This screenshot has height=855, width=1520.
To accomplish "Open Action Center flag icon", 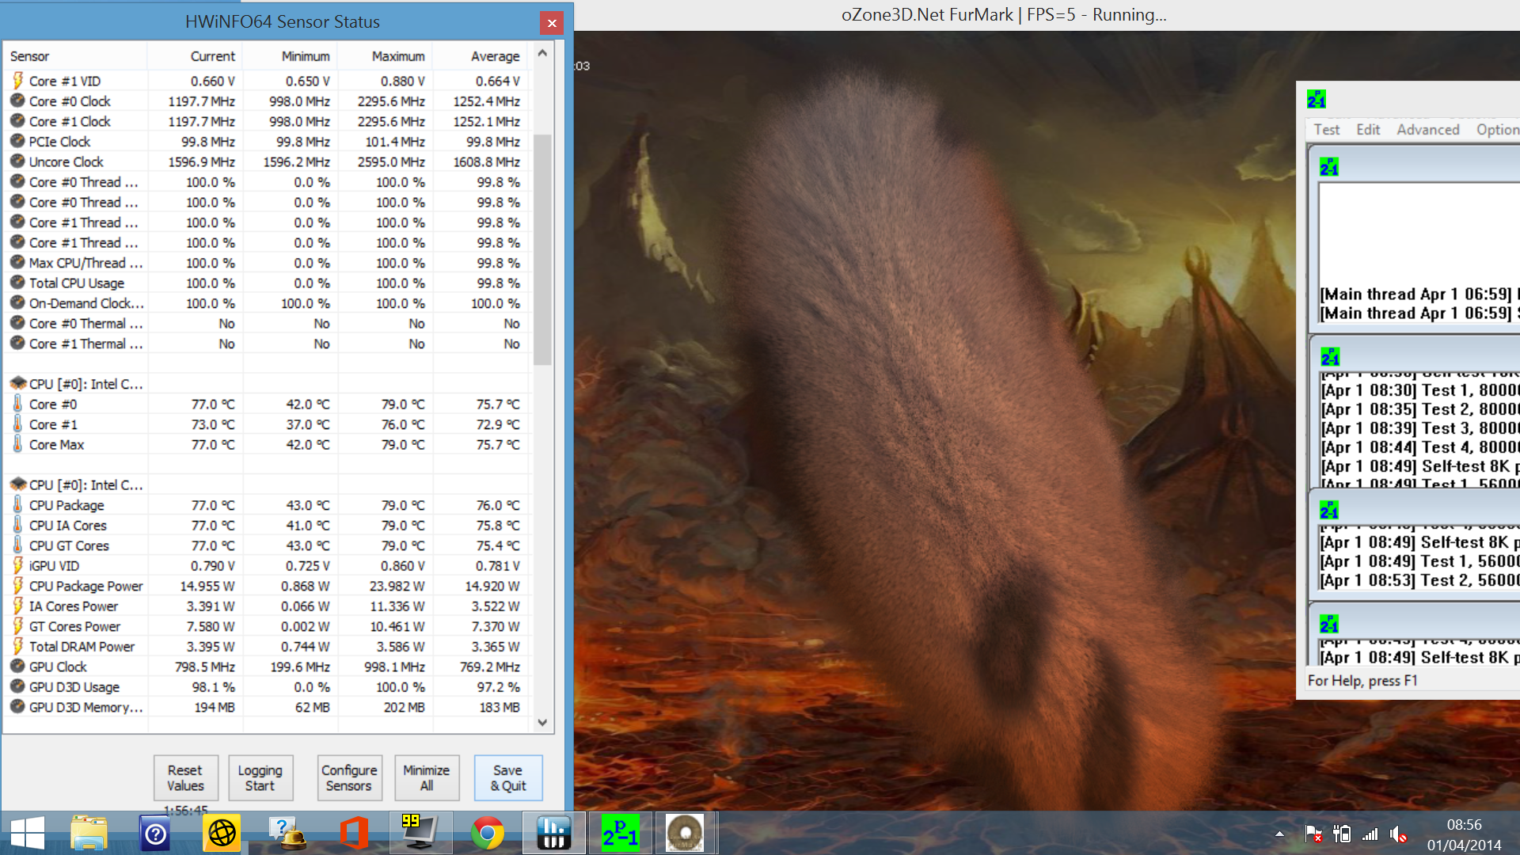I will coord(1313,834).
